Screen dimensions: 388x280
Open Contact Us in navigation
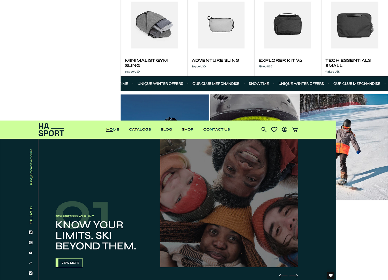click(x=217, y=129)
